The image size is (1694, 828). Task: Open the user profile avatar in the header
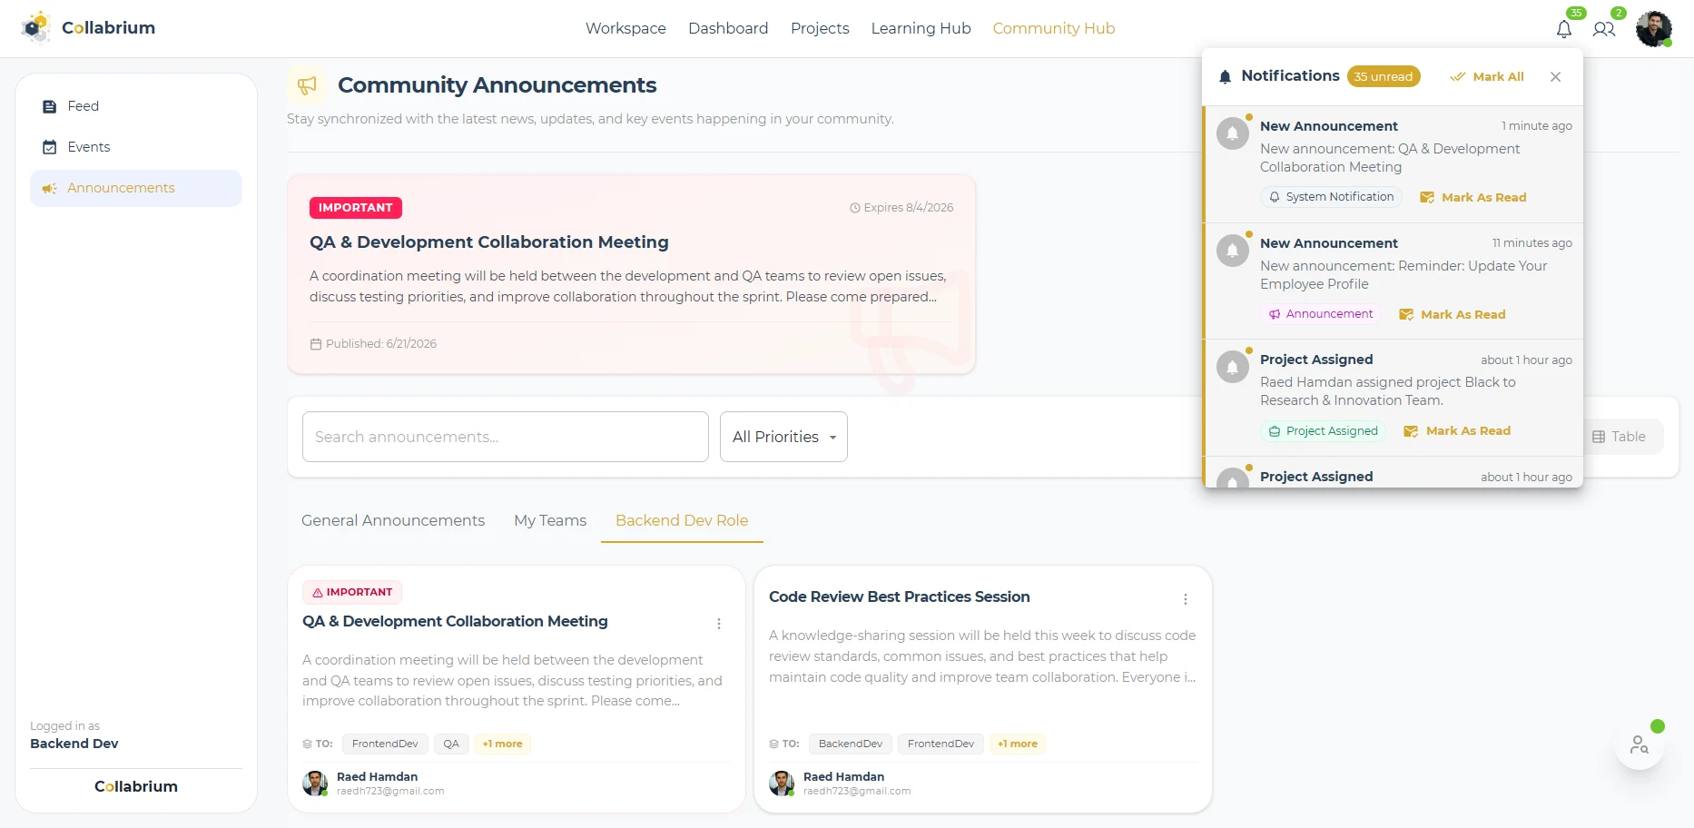tap(1653, 29)
